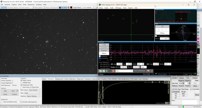Click the Pause toolbar item in SharpCap
The height and width of the screenshot is (108, 202).
click(x=46, y=8)
